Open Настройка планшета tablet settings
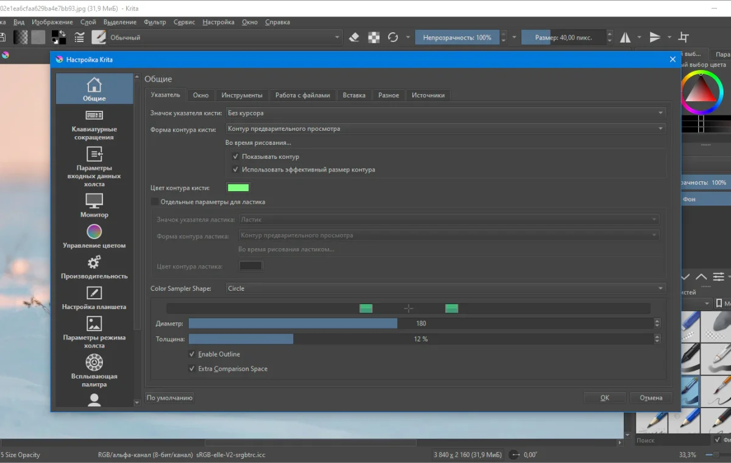Screen dimensions: 731x463 94,298
